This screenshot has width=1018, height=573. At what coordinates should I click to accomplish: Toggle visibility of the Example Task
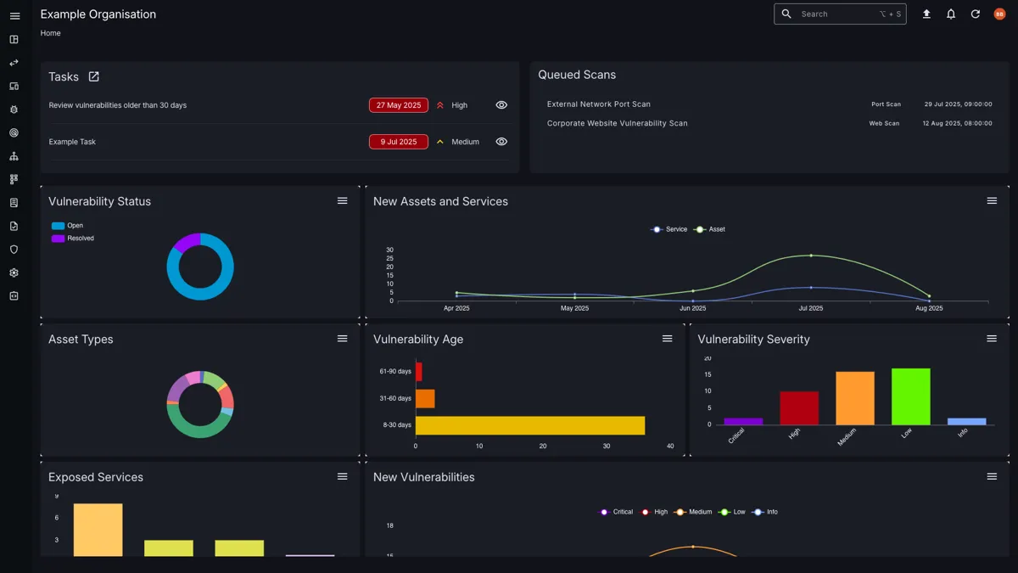click(x=501, y=142)
